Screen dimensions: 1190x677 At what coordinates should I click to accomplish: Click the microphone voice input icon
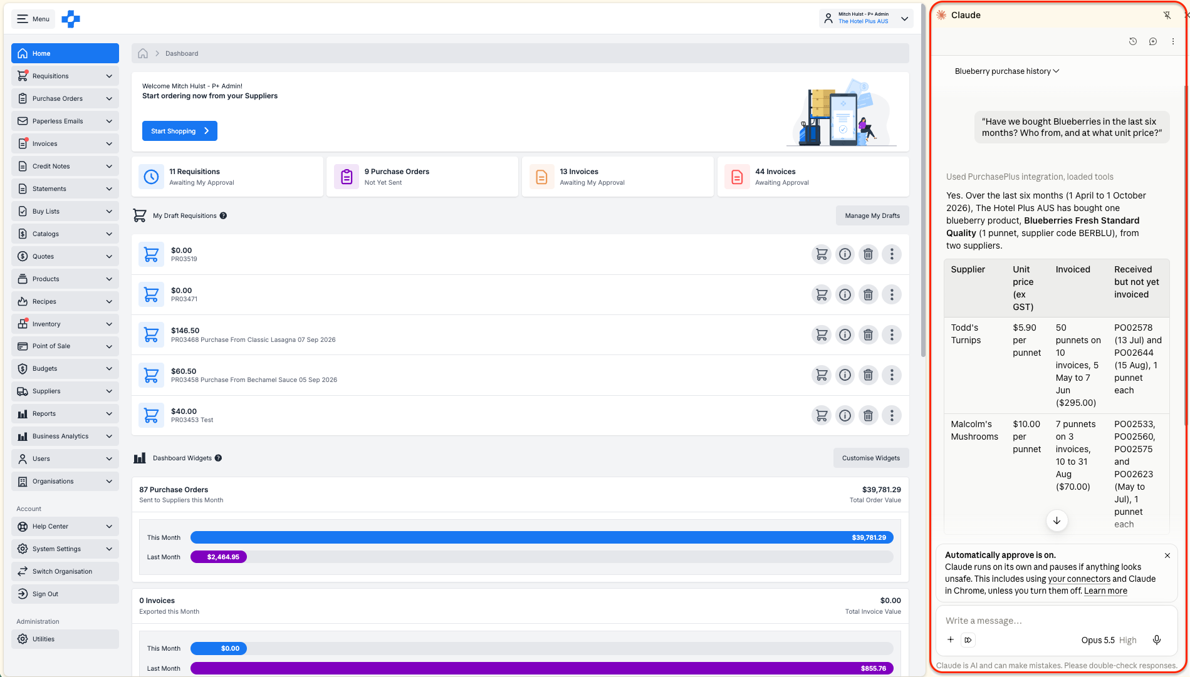pyautogui.click(x=1157, y=639)
